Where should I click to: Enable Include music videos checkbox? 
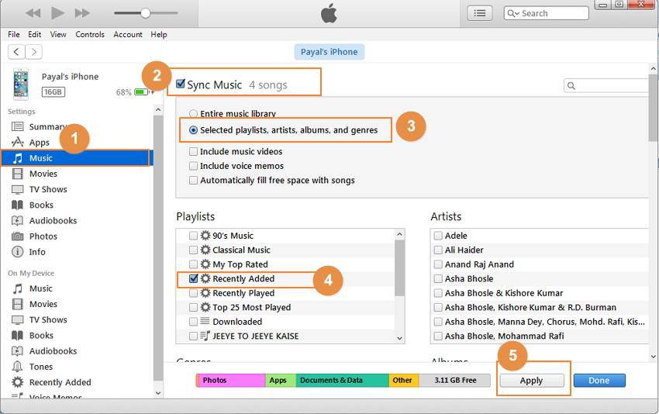click(193, 152)
